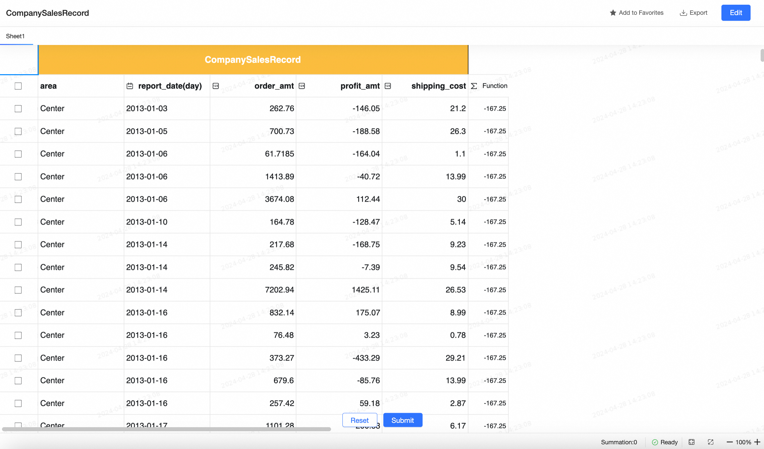Screen dimensions: 764x449
Task: Select the checkbox for the 2013-01-10 row
Action: tap(18, 222)
